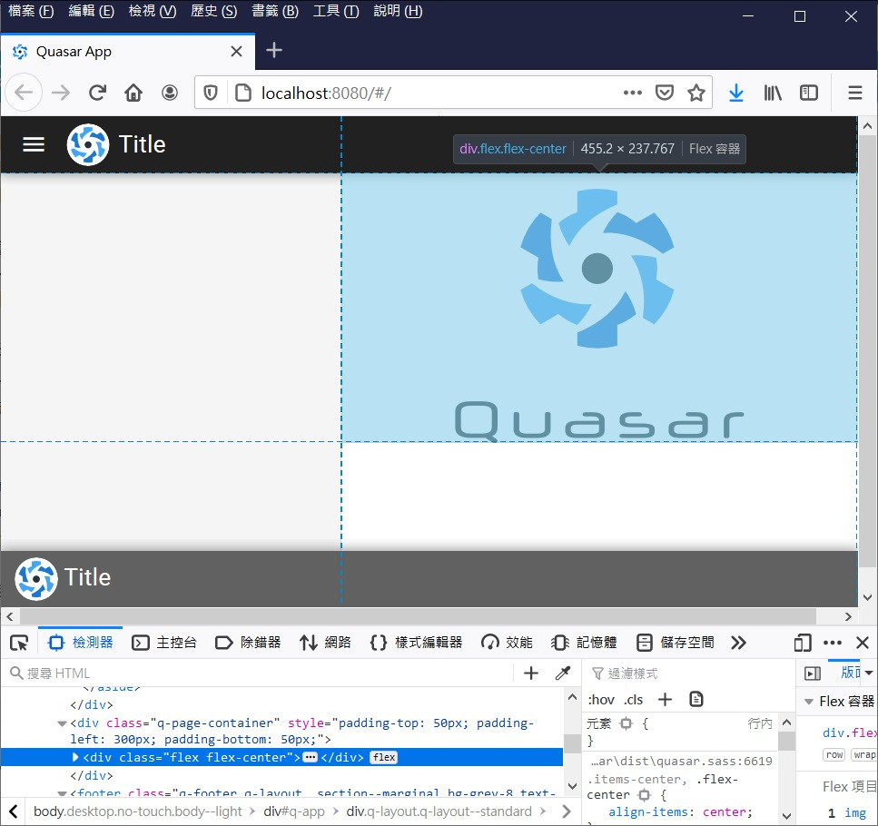
Task: Close the Quasar App tab
Action: click(x=236, y=52)
